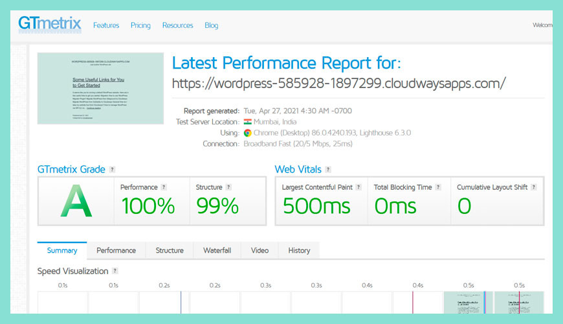The height and width of the screenshot is (324, 563).
Task: Open the Pricing page link
Action: [x=140, y=25]
